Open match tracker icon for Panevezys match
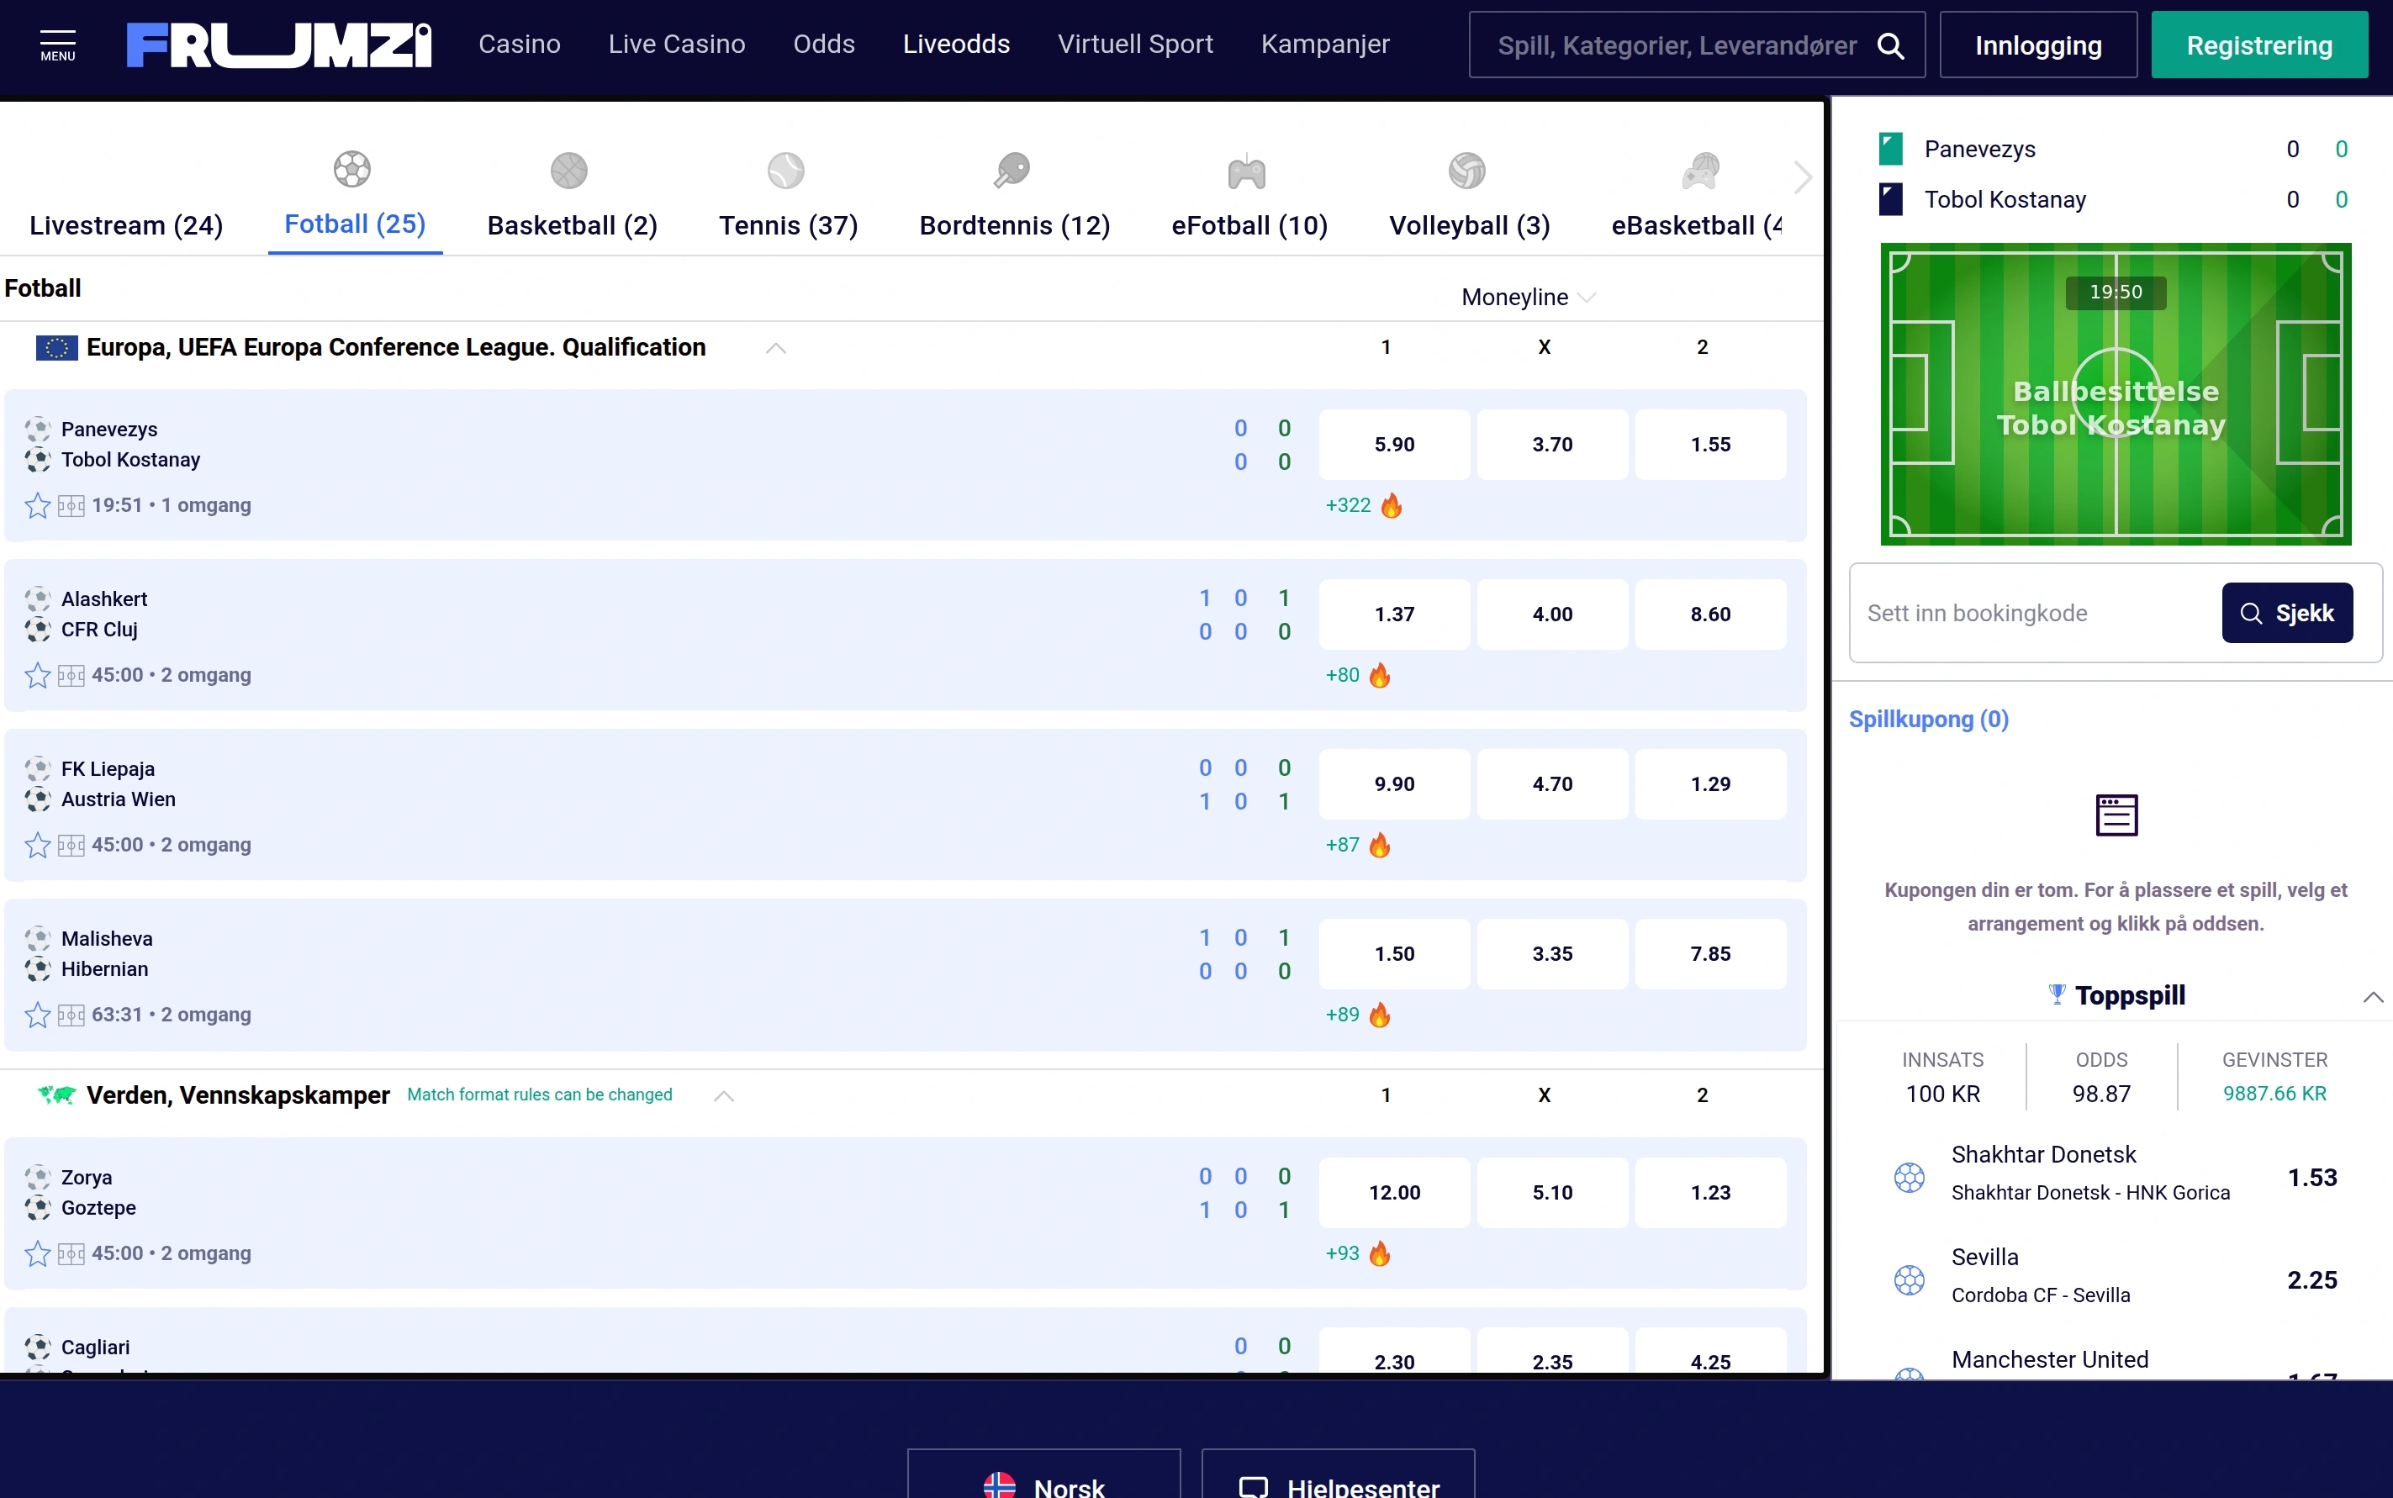Screen dimensions: 2393x1498 (71, 506)
